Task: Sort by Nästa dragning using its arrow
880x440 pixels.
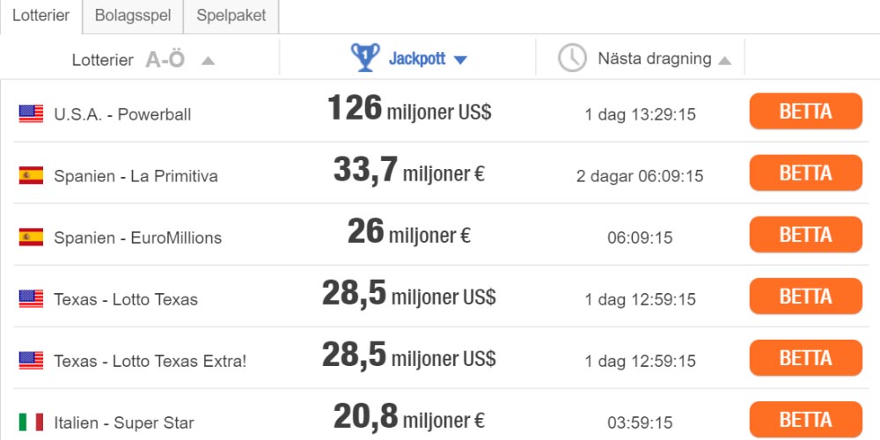Action: pos(724,61)
